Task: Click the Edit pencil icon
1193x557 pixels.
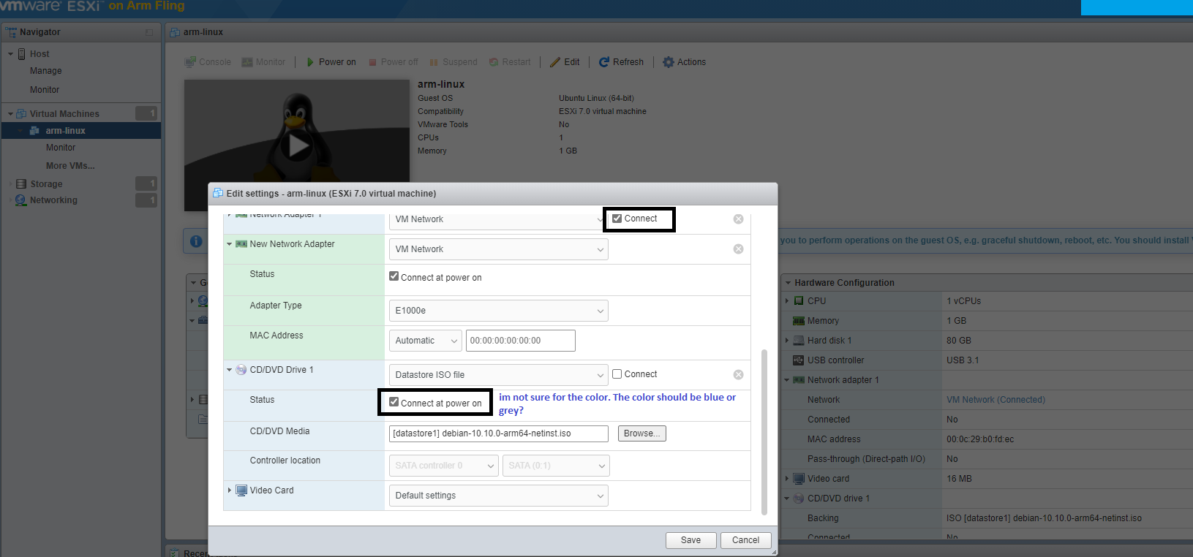Action: (x=555, y=62)
